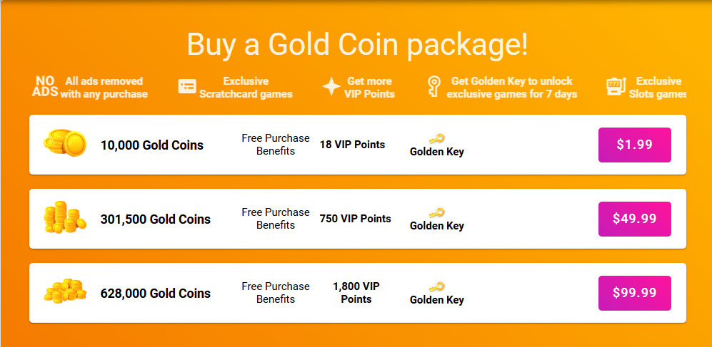Click Free Purchase Benefits in the $1.99 row
Image resolution: width=712 pixels, height=347 pixels.
[276, 145]
